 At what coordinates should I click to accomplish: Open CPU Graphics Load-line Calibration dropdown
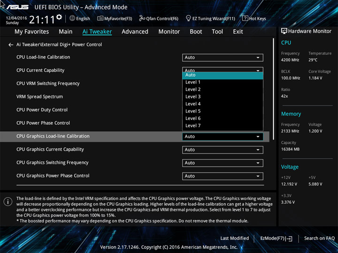tap(223, 137)
